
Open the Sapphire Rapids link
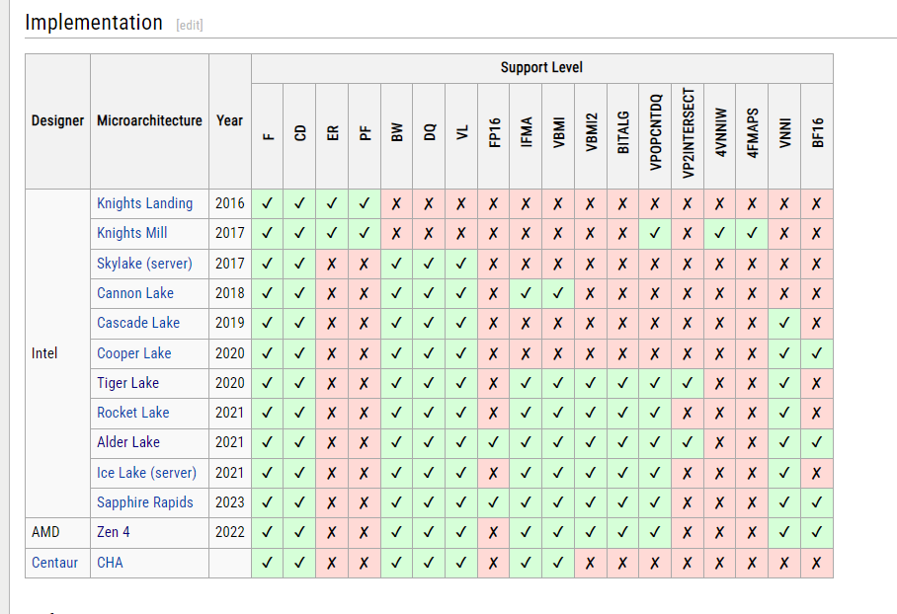[x=144, y=502]
